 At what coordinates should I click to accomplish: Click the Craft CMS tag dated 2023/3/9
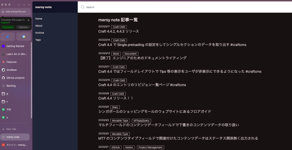coord(118,94)
